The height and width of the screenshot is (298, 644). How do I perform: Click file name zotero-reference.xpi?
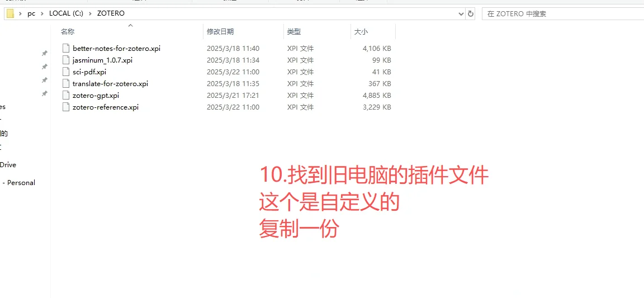(x=106, y=107)
